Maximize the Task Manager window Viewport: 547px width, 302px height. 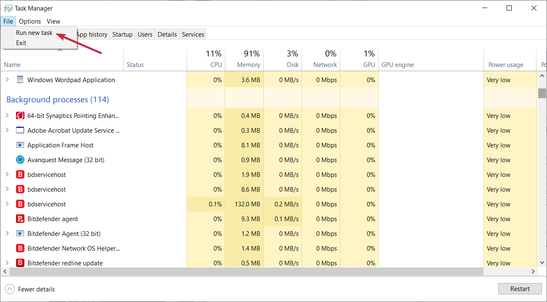coord(509,8)
